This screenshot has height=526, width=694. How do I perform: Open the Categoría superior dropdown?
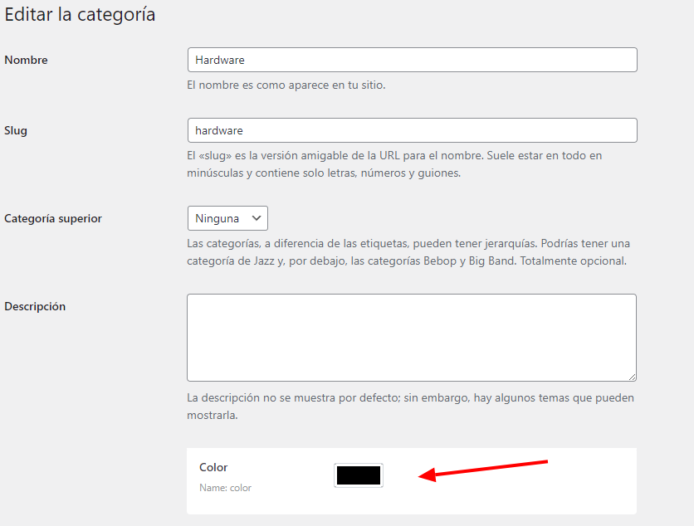(227, 218)
